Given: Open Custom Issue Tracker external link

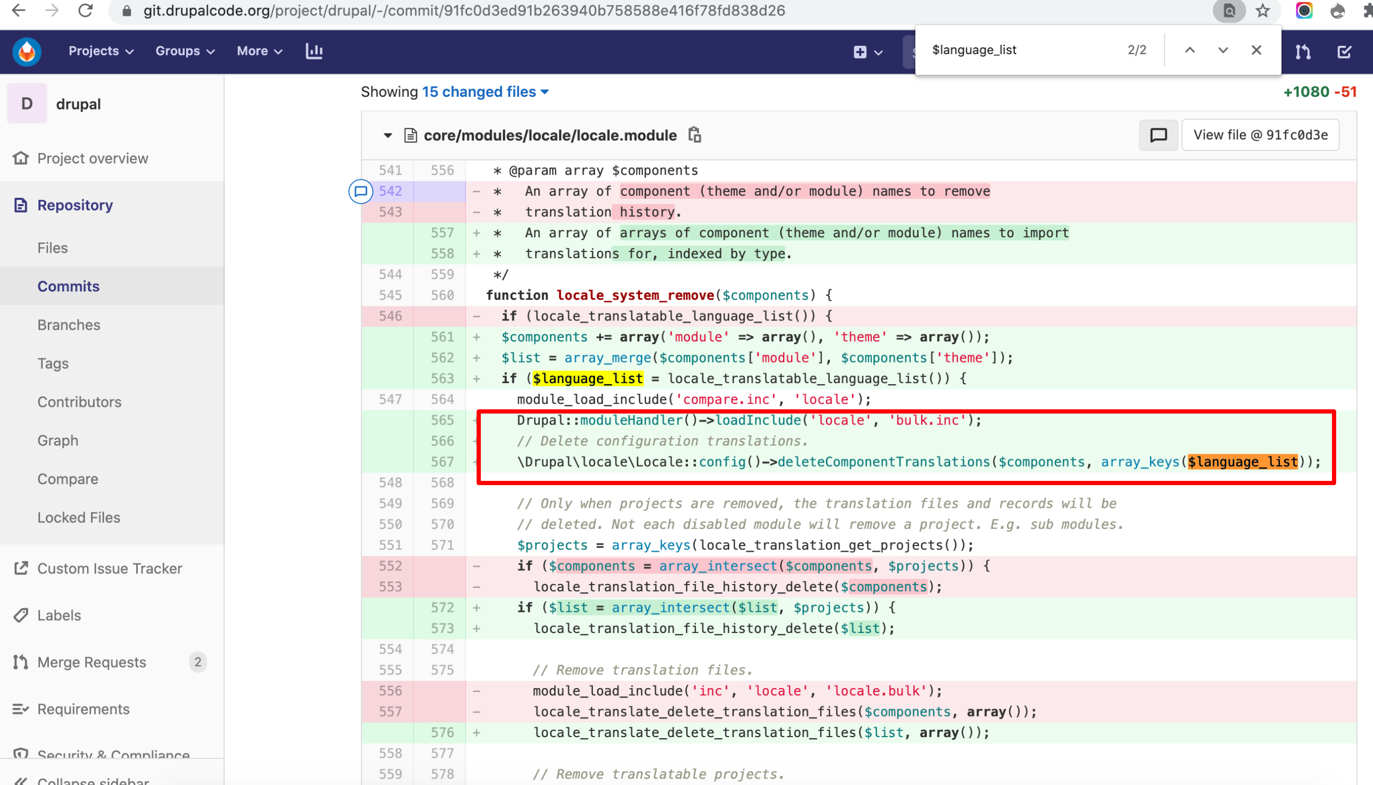Looking at the screenshot, I should click(x=109, y=568).
